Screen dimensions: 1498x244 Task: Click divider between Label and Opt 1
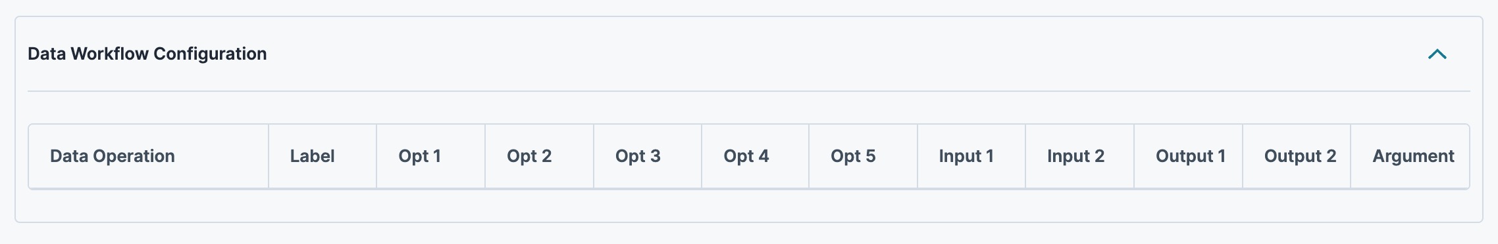(376, 156)
